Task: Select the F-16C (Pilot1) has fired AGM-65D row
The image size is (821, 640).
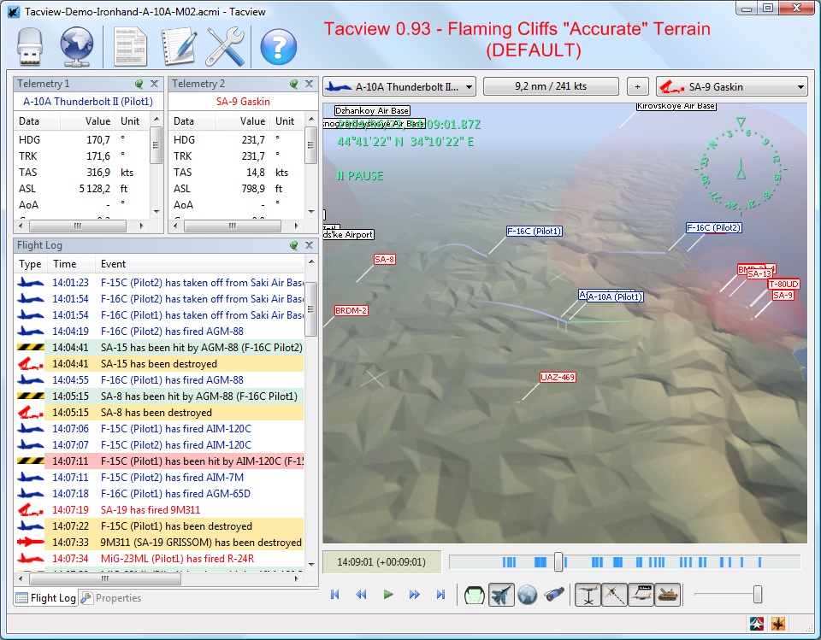Action: click(159, 494)
